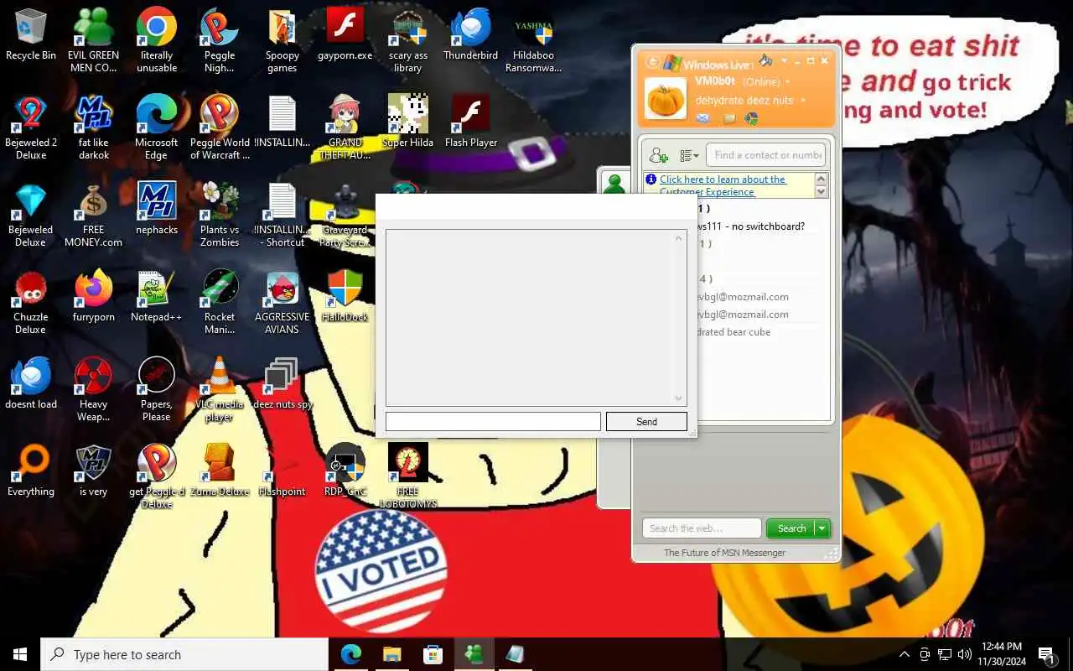The height and width of the screenshot is (671, 1073).
Task: Click The Future of MSN Messenger text
Action: pos(725,553)
